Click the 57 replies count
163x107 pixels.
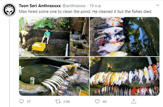click(29, 101)
